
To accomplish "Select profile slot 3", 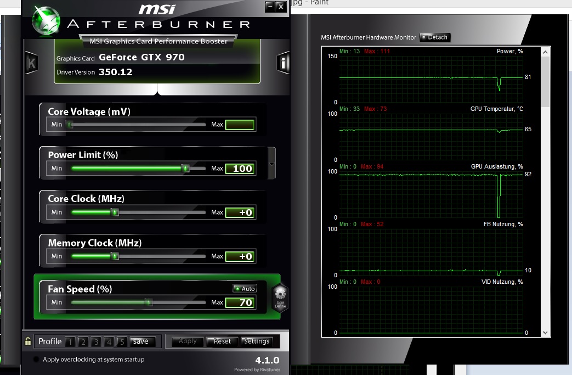I will 97,342.
